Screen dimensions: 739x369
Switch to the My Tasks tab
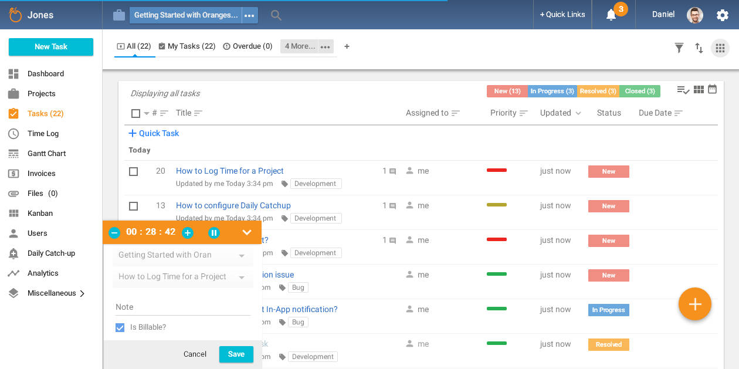[x=187, y=46]
